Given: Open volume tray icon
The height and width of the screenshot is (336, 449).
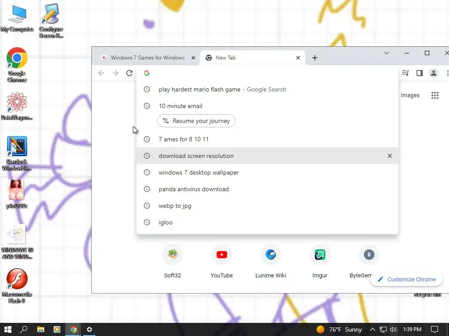Looking at the screenshot, I should click(x=393, y=329).
